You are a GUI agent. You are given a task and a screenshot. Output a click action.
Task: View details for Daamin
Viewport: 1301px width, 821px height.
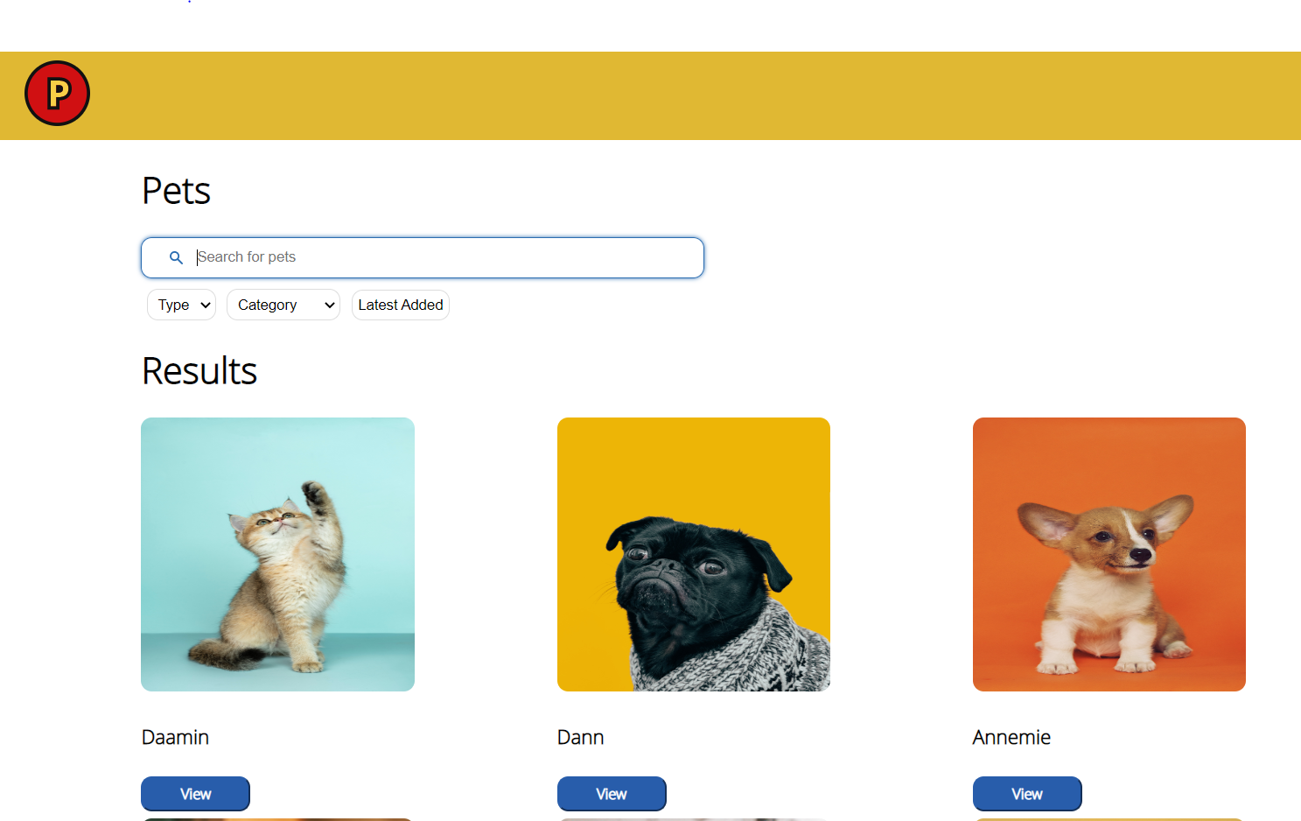coord(195,794)
